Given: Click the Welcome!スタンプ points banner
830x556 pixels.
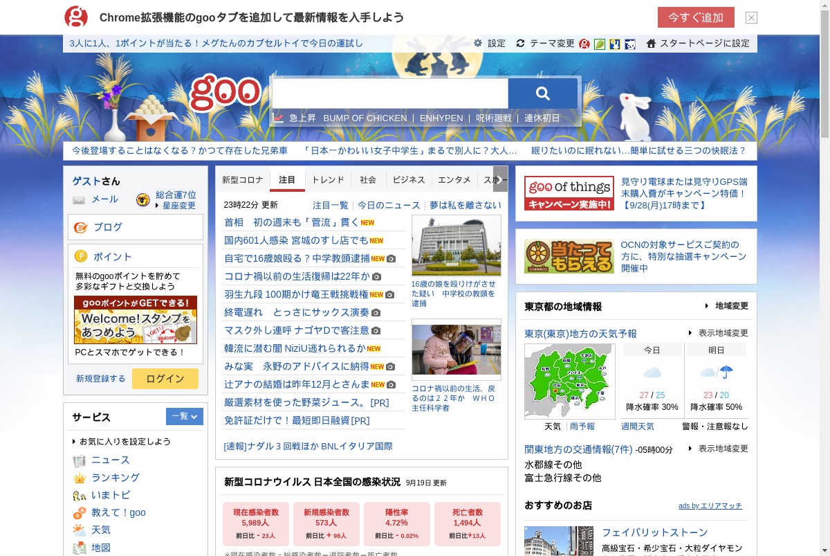Looking at the screenshot, I should tap(136, 320).
